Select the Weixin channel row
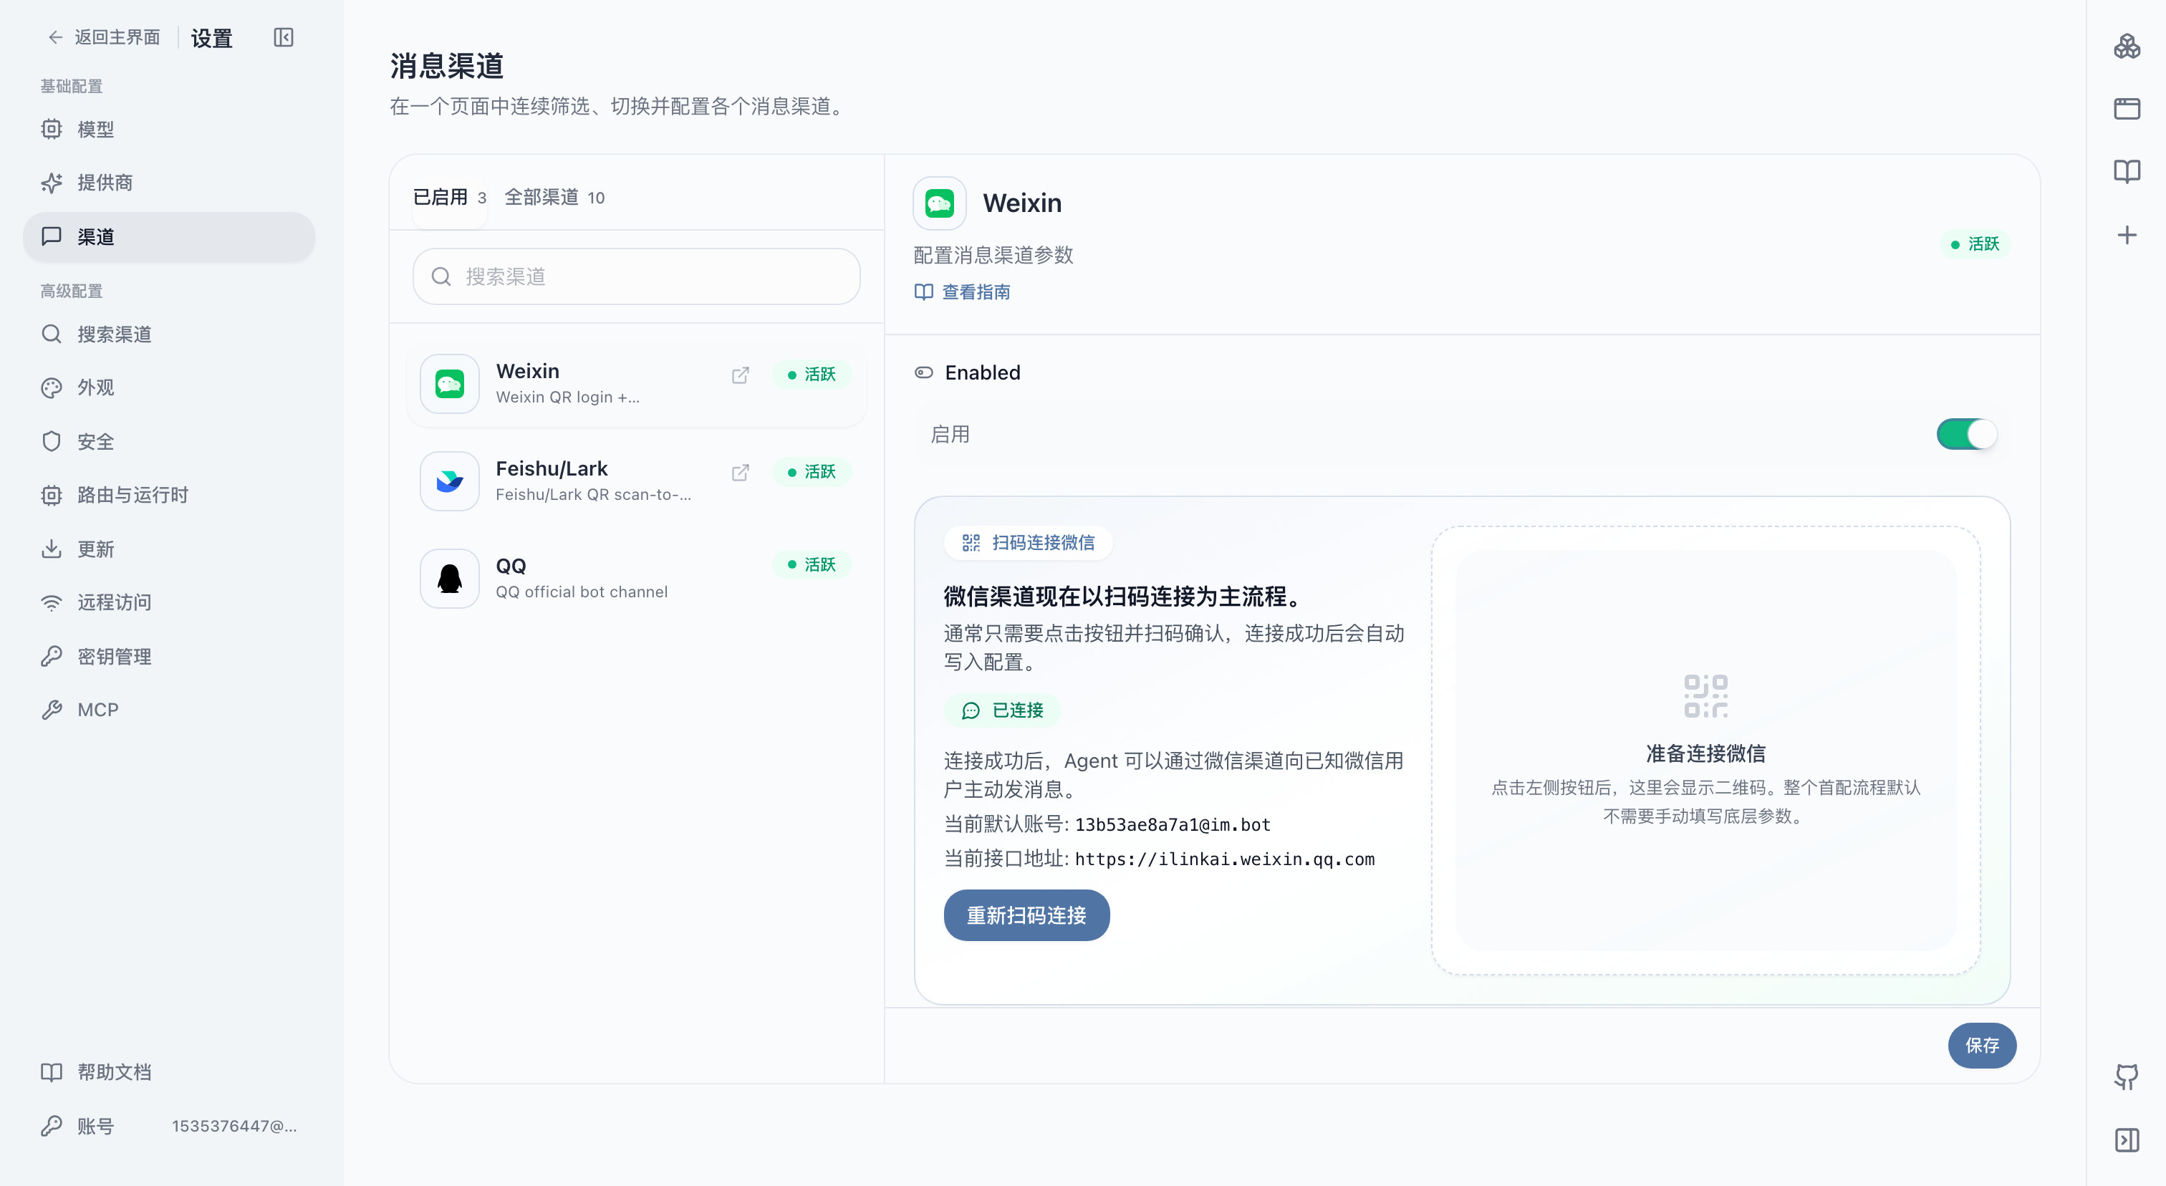The width and height of the screenshot is (2166, 1186). click(x=637, y=383)
